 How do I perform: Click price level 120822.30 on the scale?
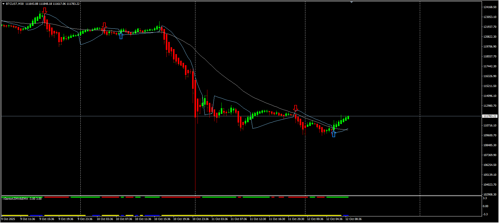[x=490, y=37]
